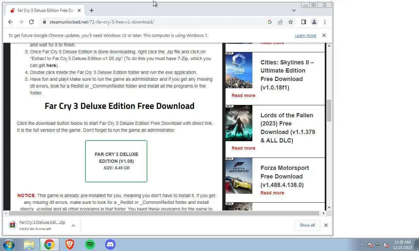Reload the current page
The image size is (419, 251).
(x=31, y=22)
